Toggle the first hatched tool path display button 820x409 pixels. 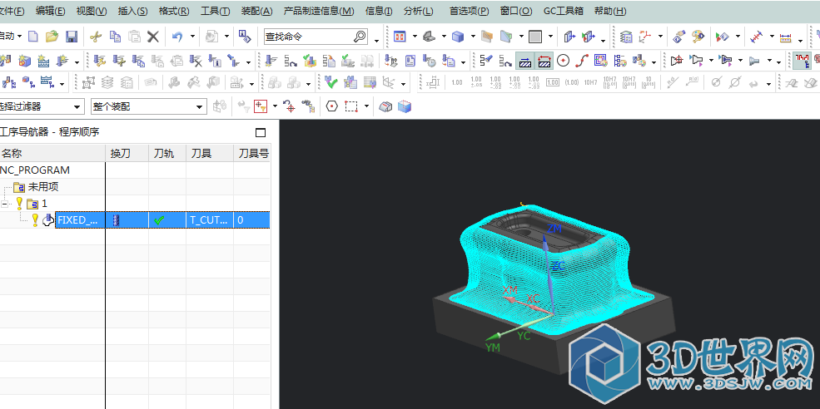(525, 62)
